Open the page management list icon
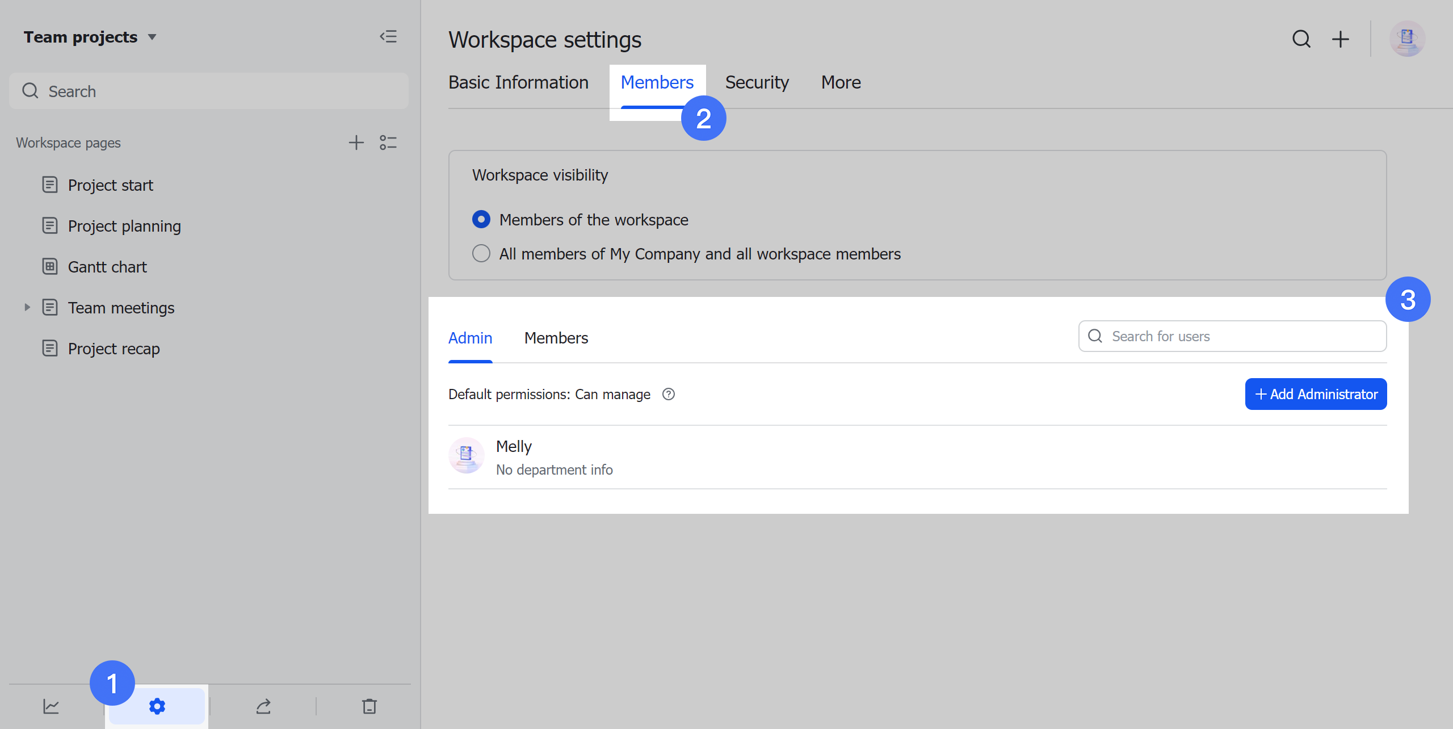This screenshot has height=729, width=1453. pos(388,142)
